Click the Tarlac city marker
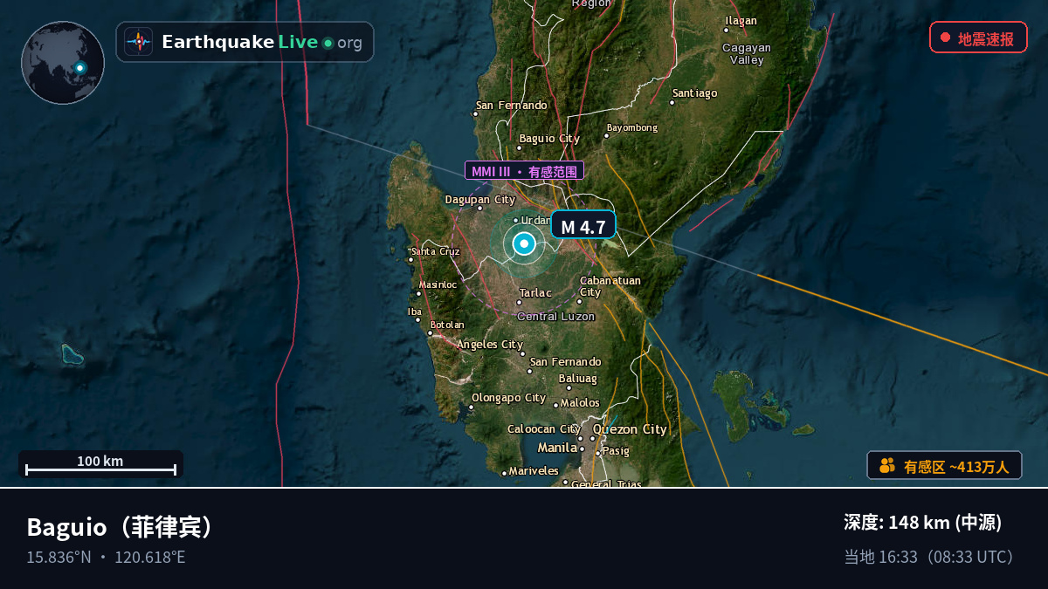The image size is (1048, 589). click(519, 303)
